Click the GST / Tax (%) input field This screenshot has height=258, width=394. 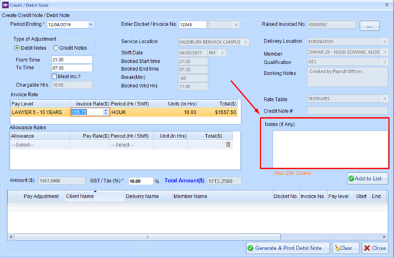pos(141,181)
